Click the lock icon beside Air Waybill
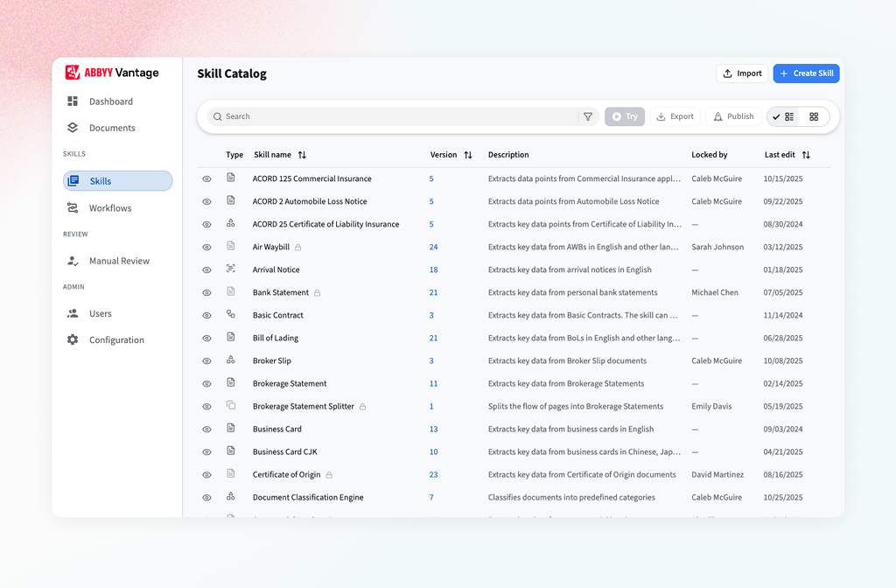The image size is (896, 588). pyautogui.click(x=298, y=248)
